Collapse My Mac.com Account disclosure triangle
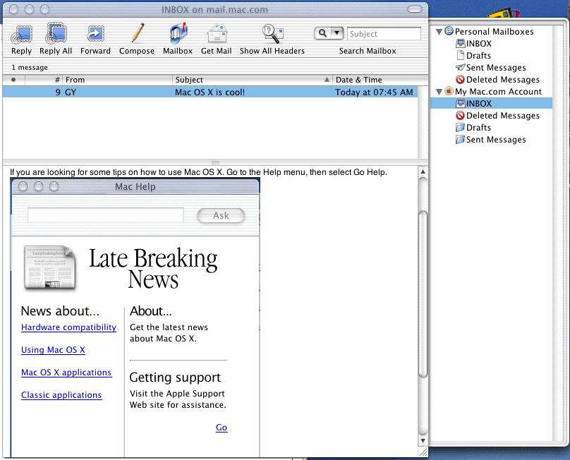The width and height of the screenshot is (570, 460). pos(439,92)
